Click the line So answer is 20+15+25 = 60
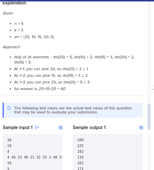 click(40, 89)
